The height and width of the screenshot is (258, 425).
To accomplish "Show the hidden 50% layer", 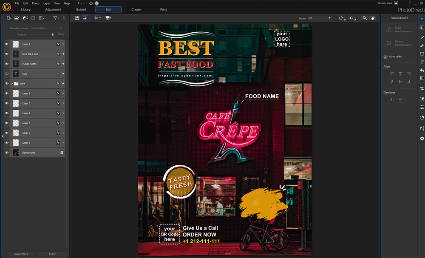I will click(7, 74).
